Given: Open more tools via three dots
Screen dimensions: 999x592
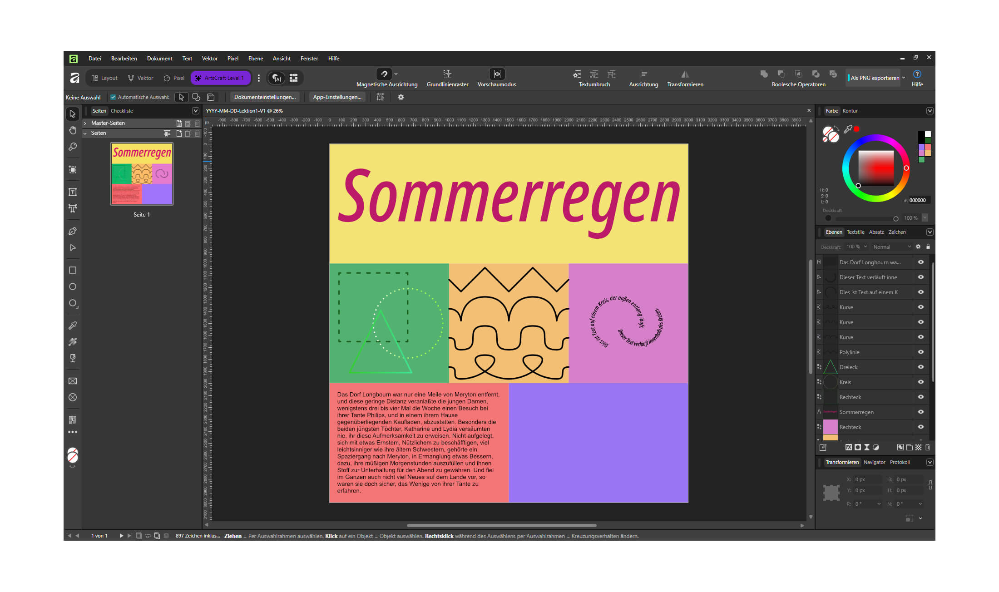Looking at the screenshot, I should click(x=72, y=432).
